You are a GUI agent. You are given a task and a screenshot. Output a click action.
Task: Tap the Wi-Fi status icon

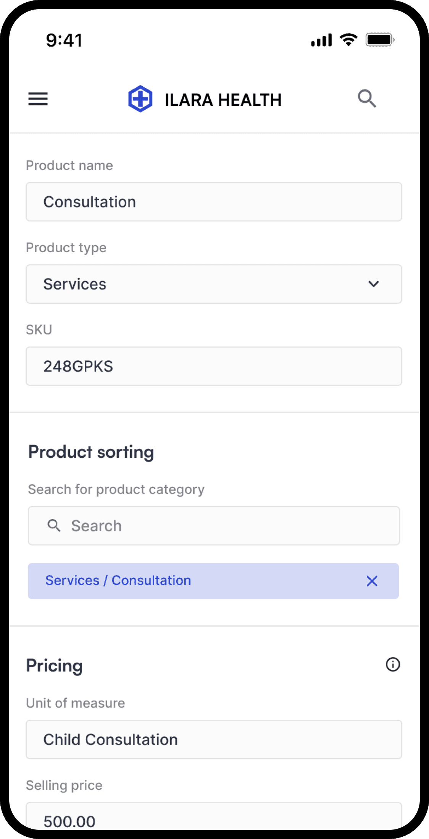tap(348, 40)
